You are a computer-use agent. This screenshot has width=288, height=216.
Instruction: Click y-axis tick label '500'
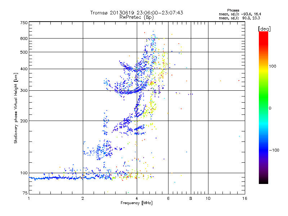[x=24, y=52]
